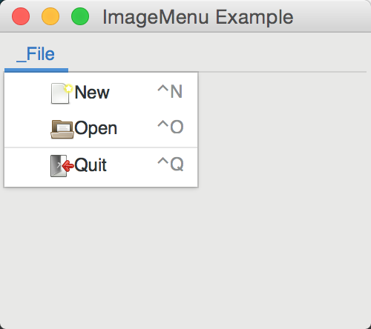Screen dimensions: 371x329
Task: Minimize the window using the yellow button
Action: tap(50, 16)
